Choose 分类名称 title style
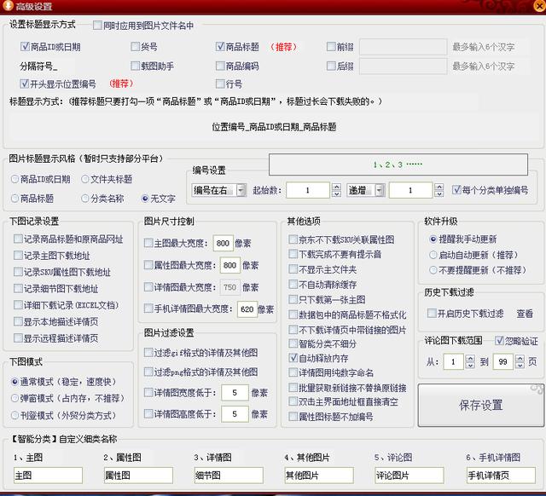The image size is (546, 496). coord(85,199)
